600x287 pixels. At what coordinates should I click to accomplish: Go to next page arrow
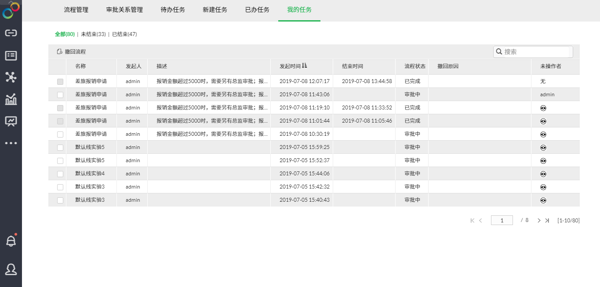[539, 221]
